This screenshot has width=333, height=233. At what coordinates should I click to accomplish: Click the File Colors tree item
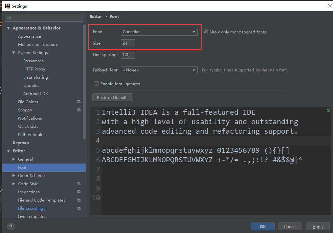[28, 102]
